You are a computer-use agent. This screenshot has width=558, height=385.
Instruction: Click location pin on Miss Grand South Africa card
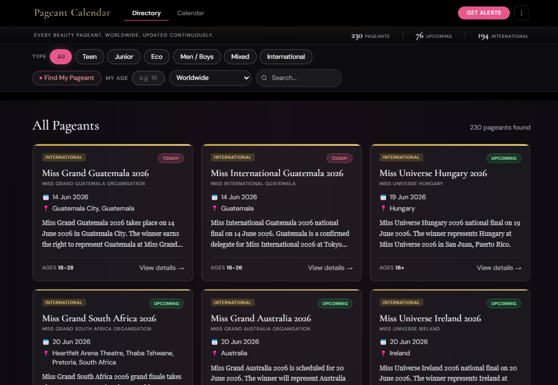[x=45, y=353]
